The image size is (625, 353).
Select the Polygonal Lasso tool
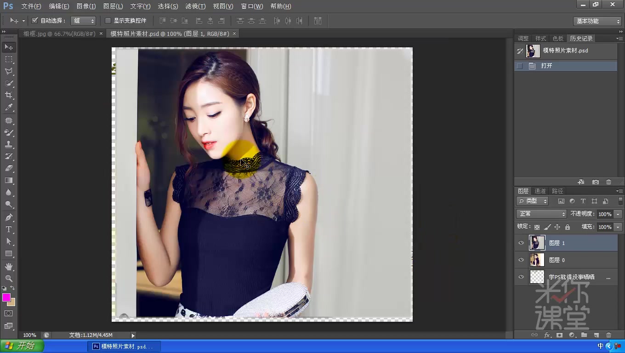click(8, 71)
